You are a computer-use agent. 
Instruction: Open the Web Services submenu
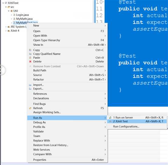coord(67,150)
